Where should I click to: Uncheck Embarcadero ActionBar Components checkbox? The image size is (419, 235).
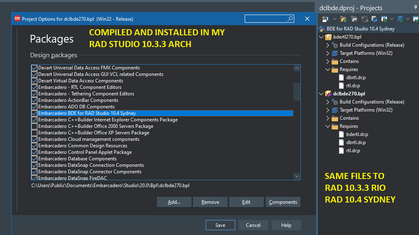(34, 100)
